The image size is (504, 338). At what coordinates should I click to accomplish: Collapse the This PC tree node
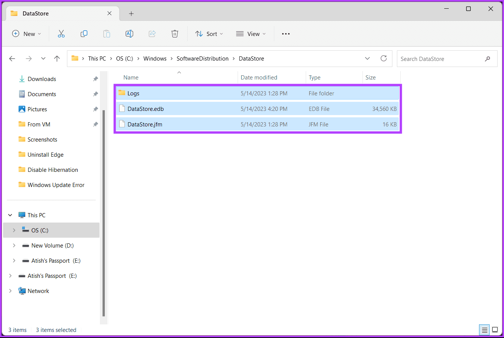[x=10, y=215]
